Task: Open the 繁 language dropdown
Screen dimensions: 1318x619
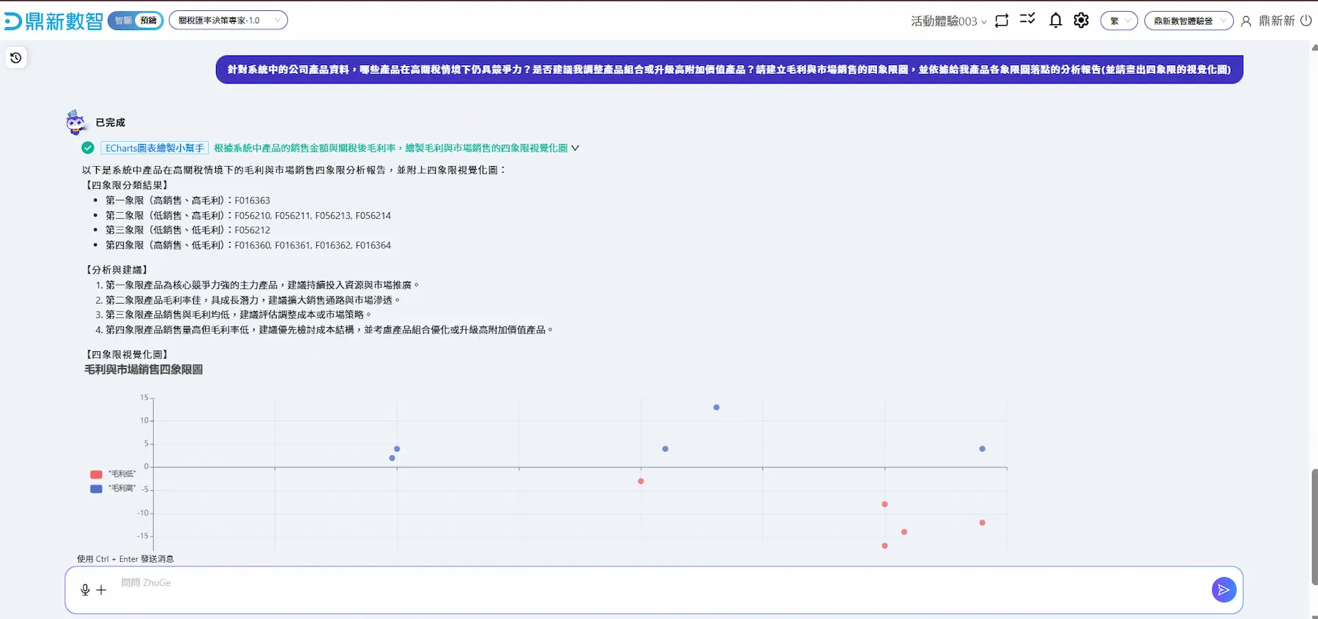Action: 1118,20
